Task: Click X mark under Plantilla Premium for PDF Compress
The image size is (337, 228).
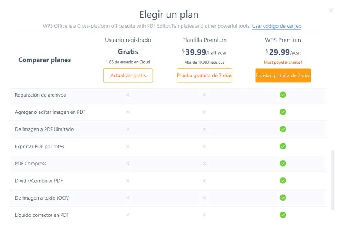Action: point(204,164)
